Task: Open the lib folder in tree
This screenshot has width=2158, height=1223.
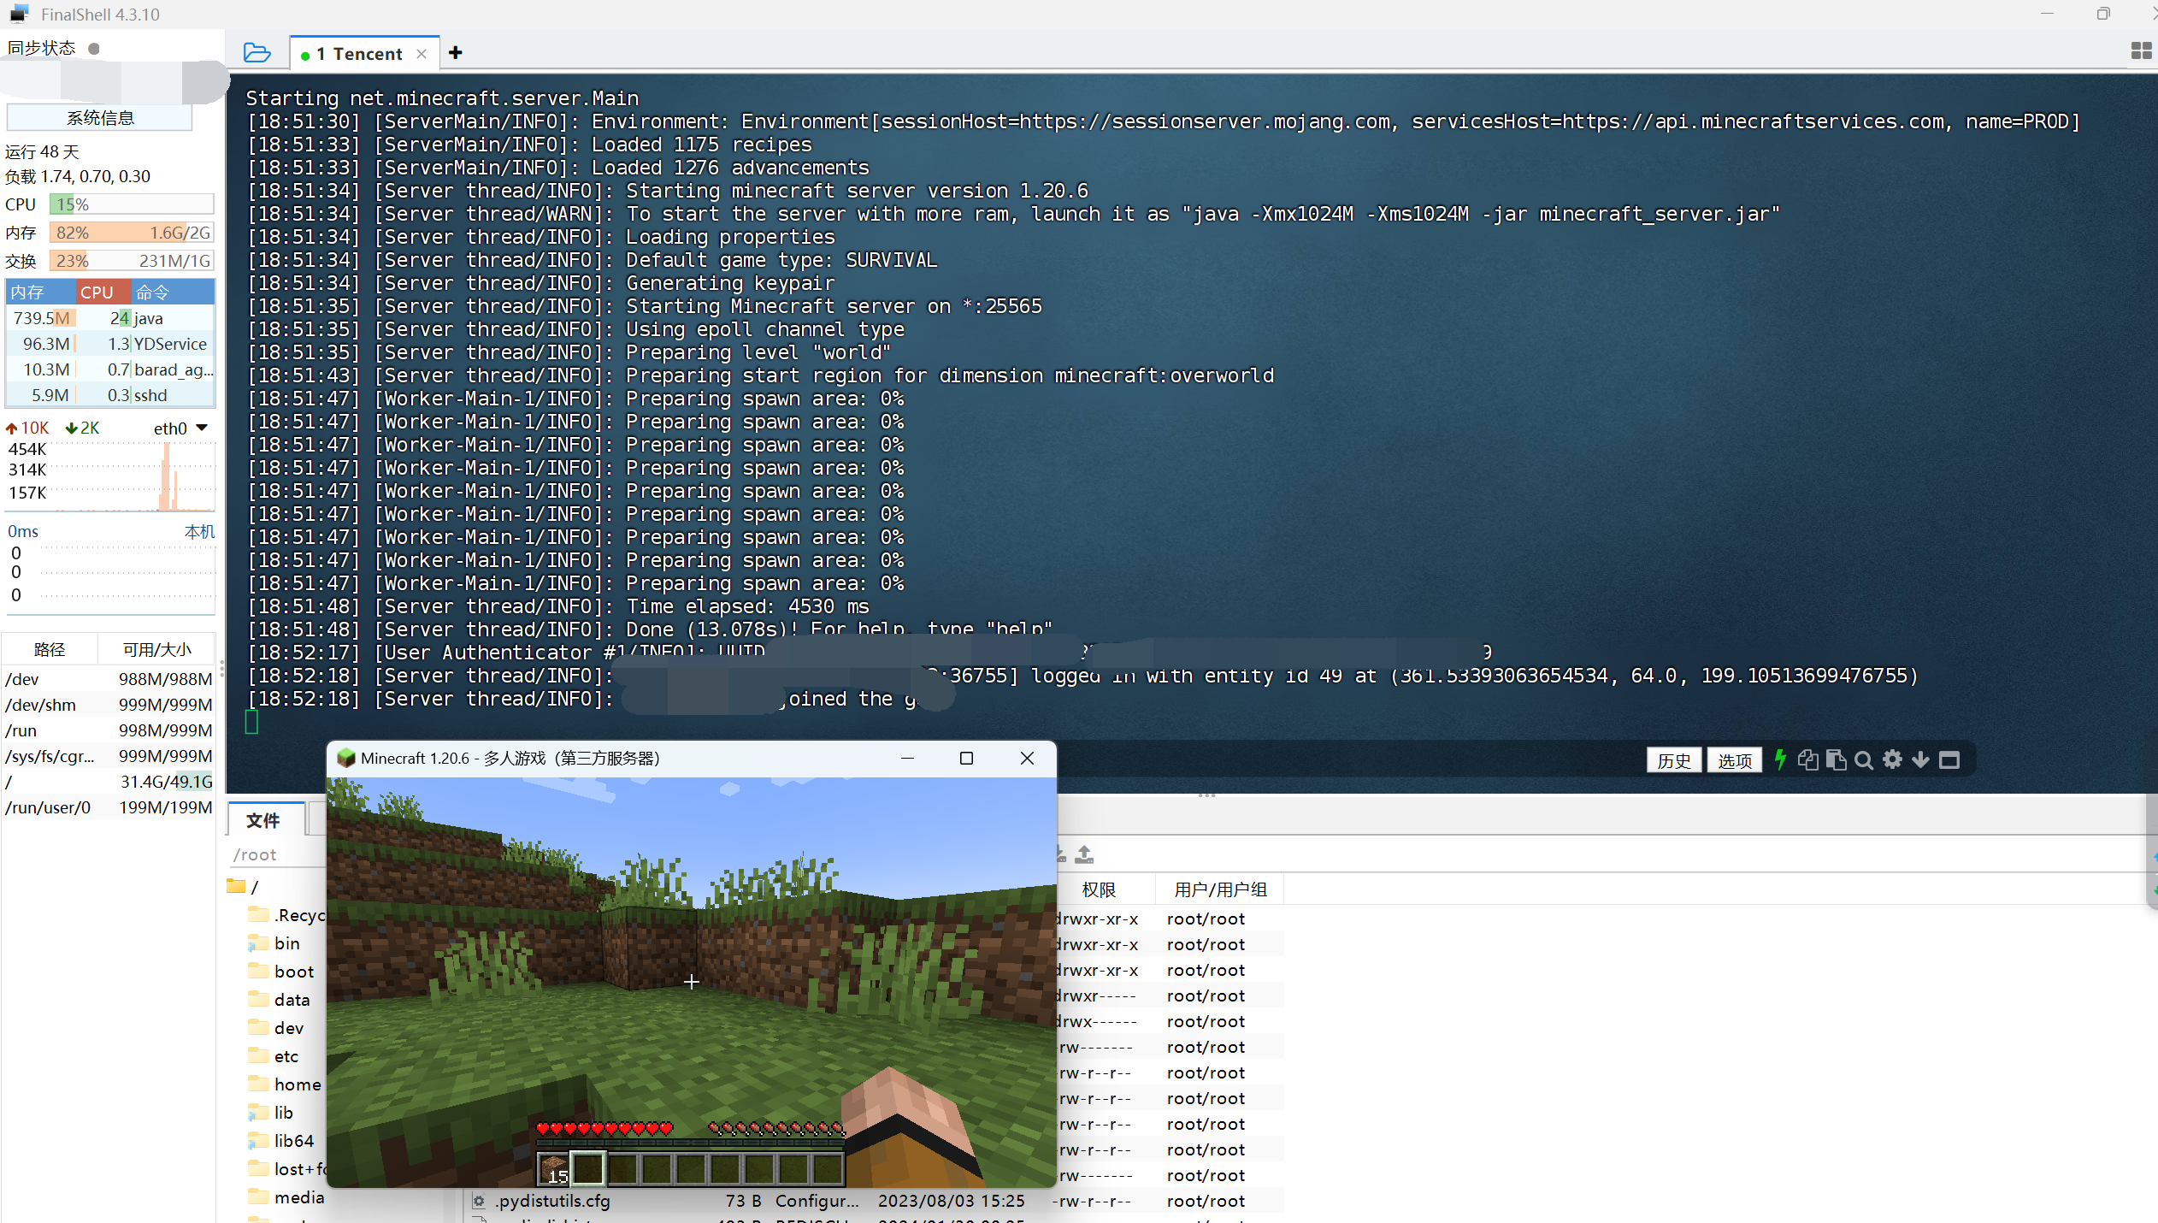Action: [x=271, y=1113]
